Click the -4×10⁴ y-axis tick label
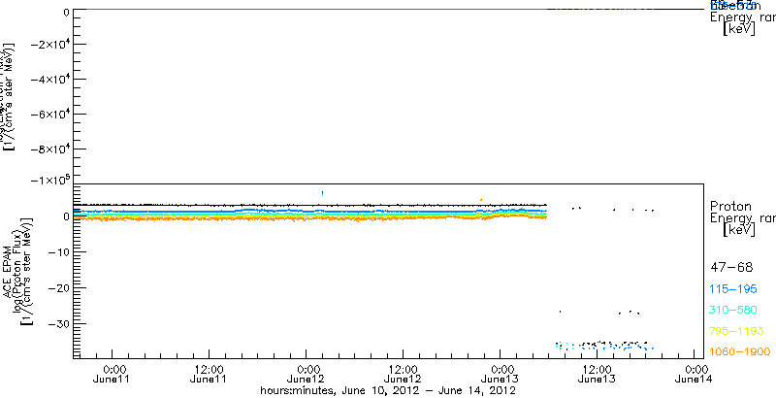Screen dimensions: 776x398 click(49, 79)
